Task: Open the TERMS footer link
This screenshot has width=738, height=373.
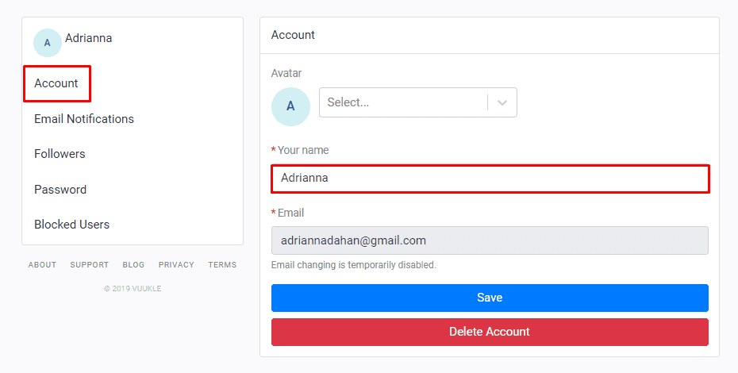Action: 222,265
